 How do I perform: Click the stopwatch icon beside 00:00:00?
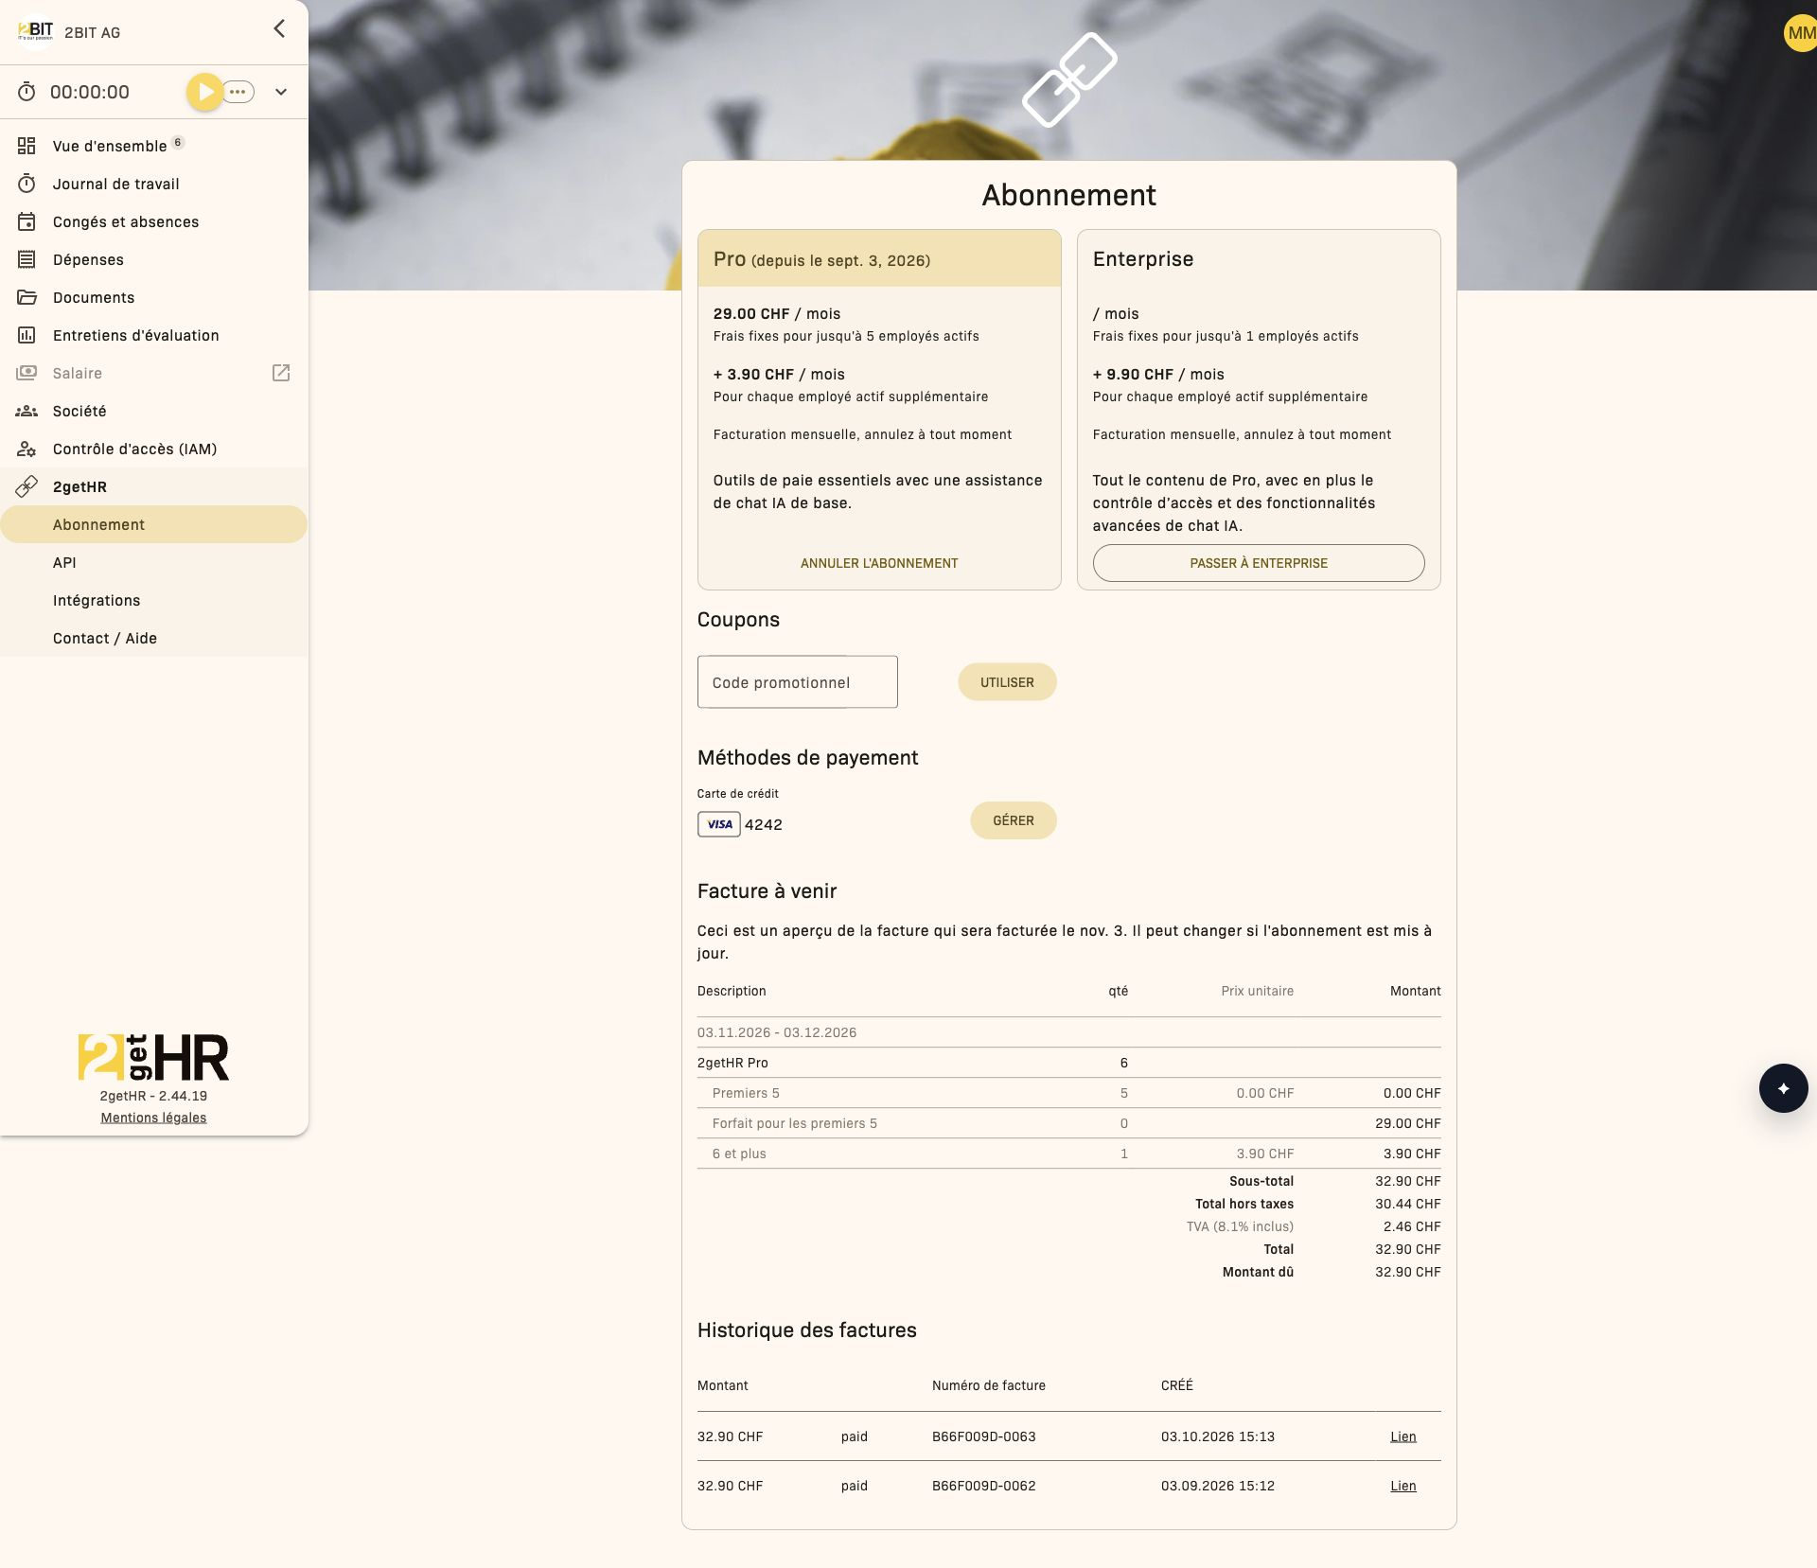point(26,92)
